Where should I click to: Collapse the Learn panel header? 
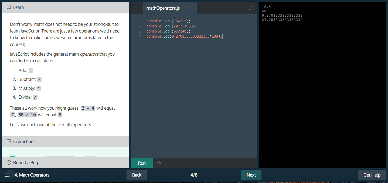click(x=65, y=7)
